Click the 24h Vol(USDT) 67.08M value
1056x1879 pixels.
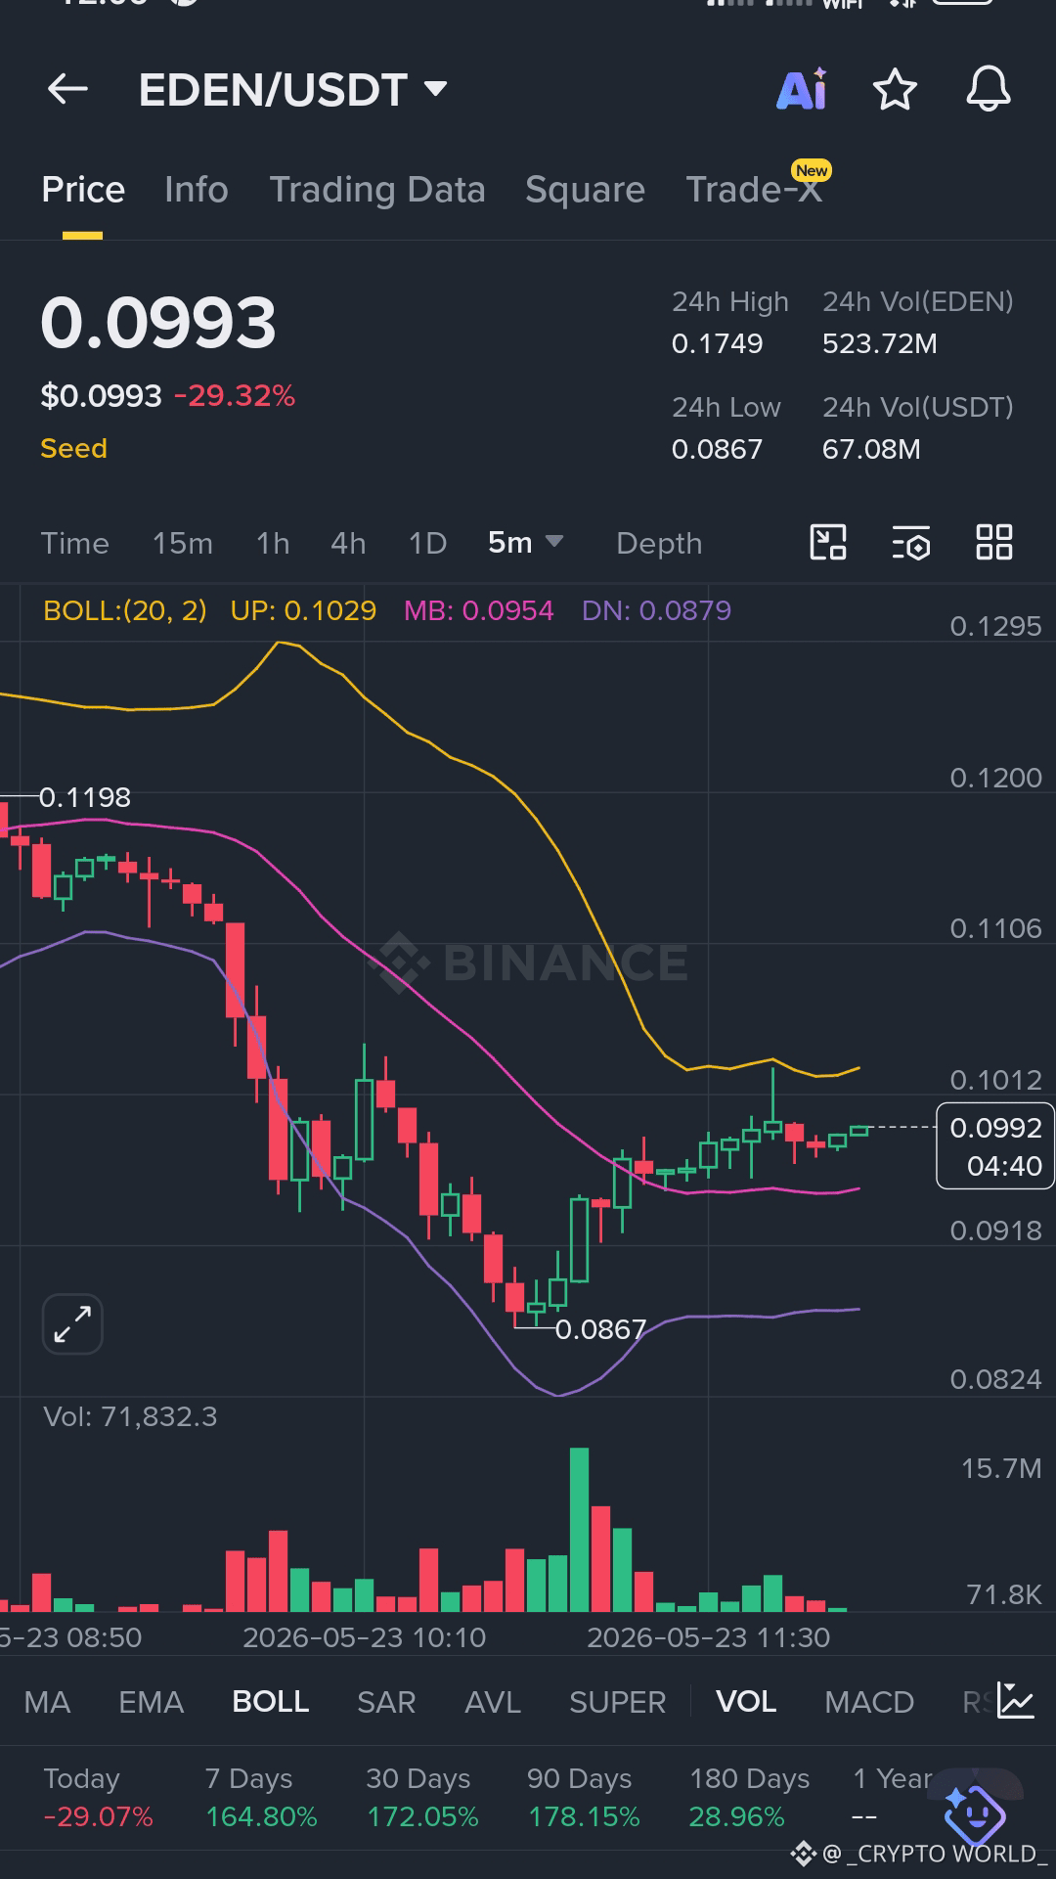click(x=871, y=450)
